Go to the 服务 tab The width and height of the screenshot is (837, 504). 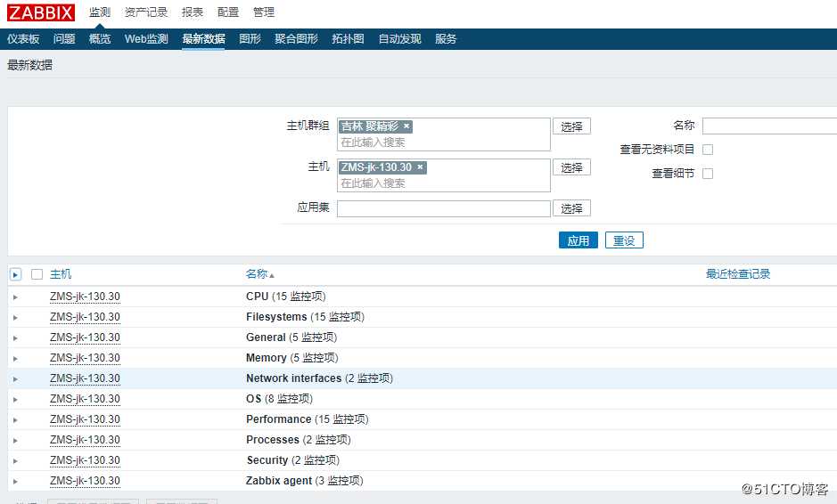(446, 39)
